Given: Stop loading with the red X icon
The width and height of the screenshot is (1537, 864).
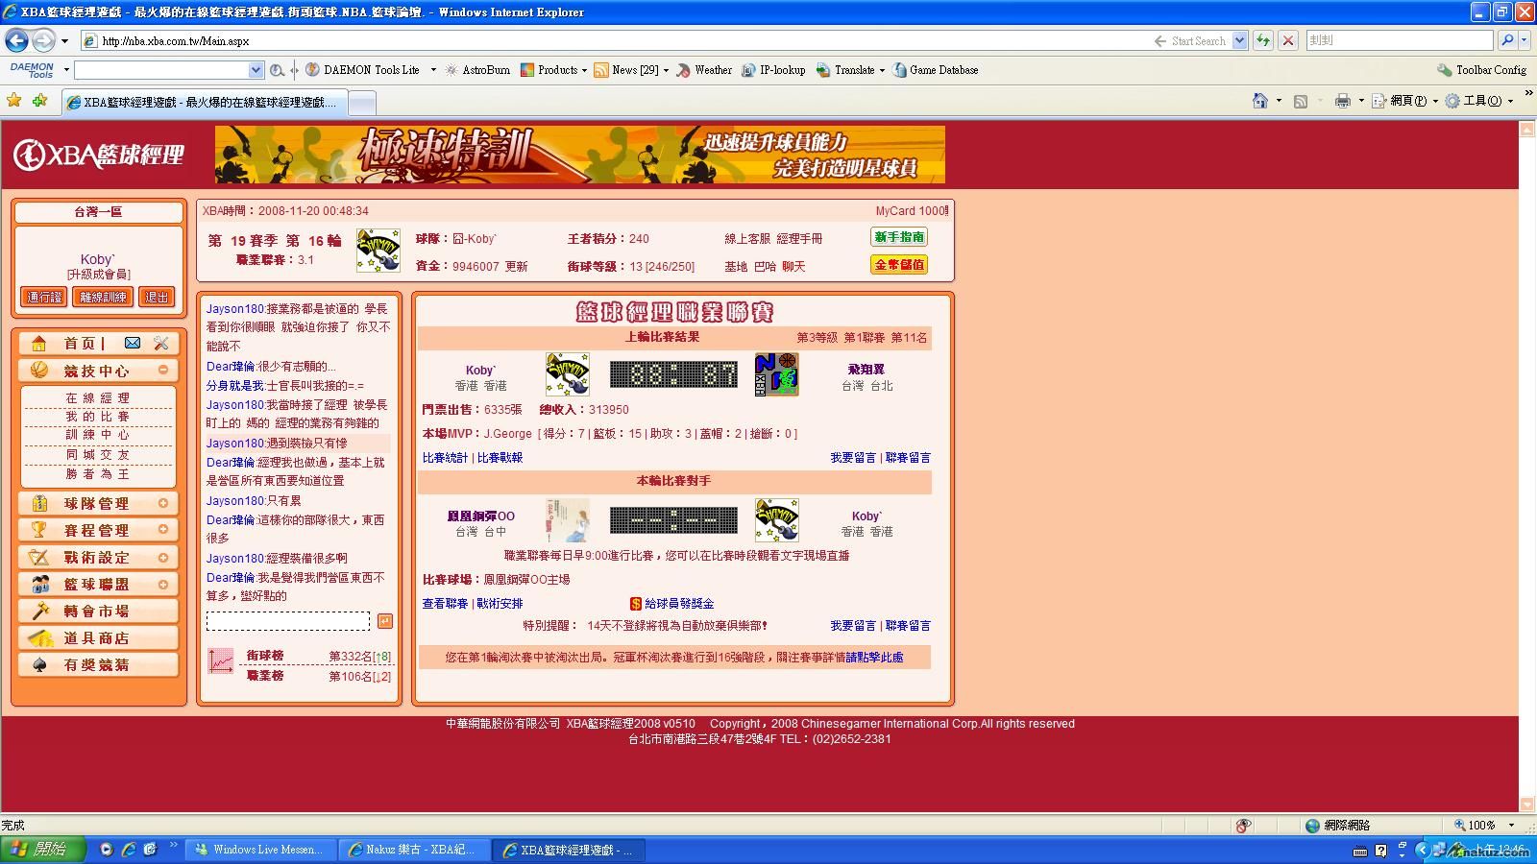Looking at the screenshot, I should [x=1288, y=40].
